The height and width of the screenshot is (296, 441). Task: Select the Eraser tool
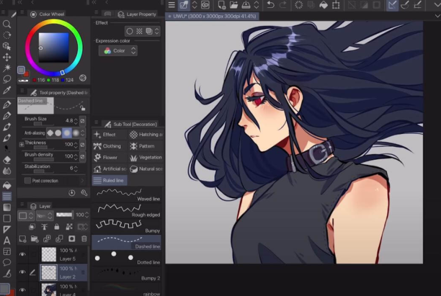pos(7,160)
